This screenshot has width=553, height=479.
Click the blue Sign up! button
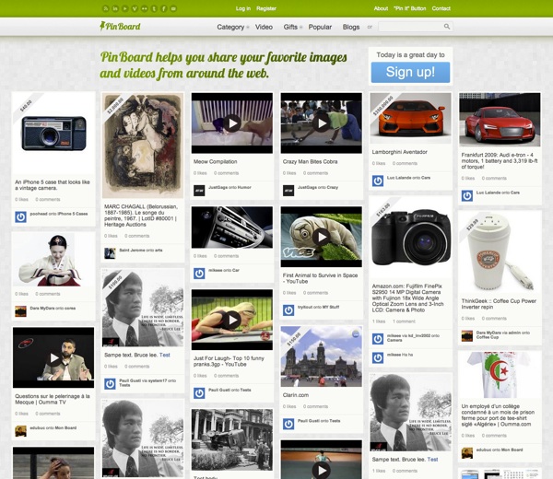tap(410, 72)
